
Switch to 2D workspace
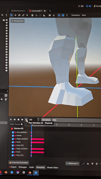pyautogui.click(x=81, y=6)
